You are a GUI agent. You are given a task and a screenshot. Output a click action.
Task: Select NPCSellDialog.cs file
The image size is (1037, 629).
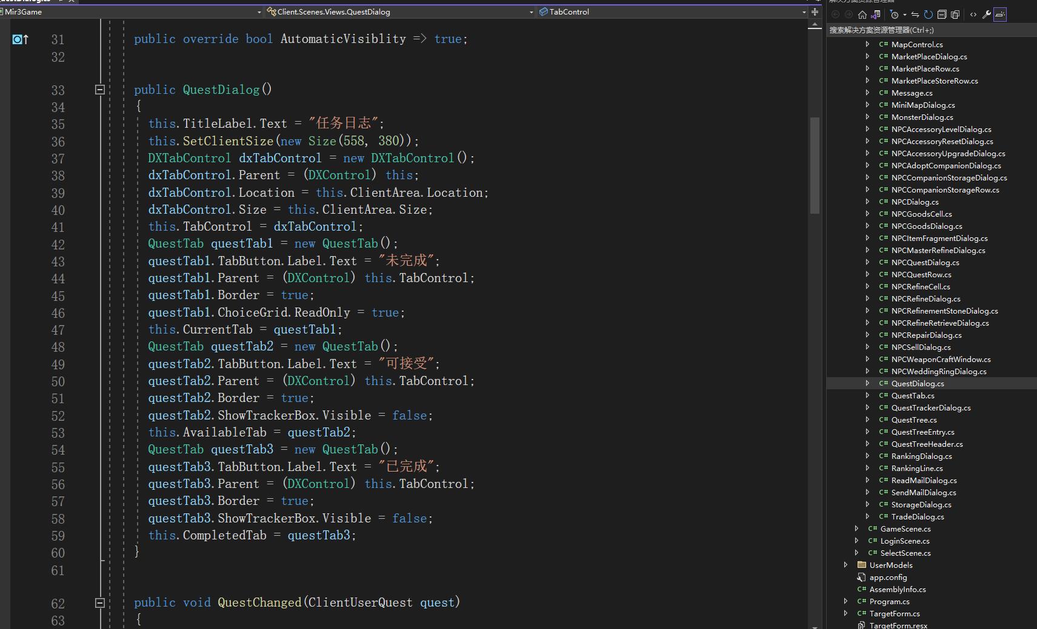tap(921, 347)
